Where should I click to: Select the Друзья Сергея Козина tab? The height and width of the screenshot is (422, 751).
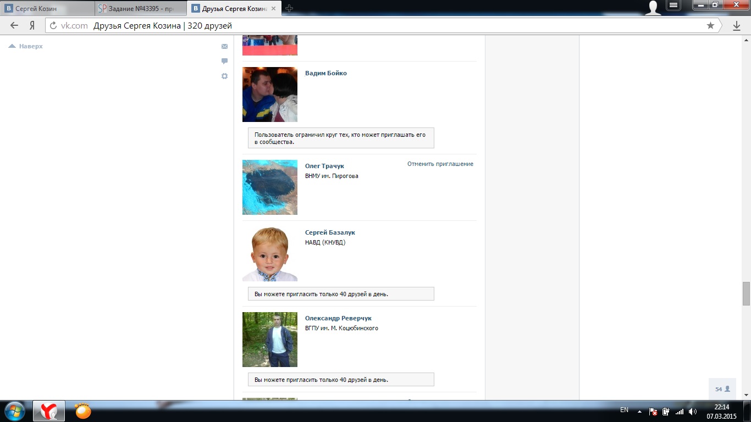click(233, 8)
